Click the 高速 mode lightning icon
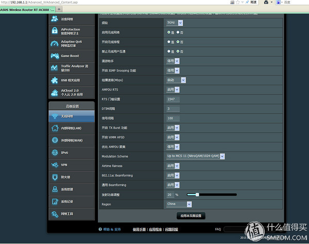309x244 pixels. [247, 2]
